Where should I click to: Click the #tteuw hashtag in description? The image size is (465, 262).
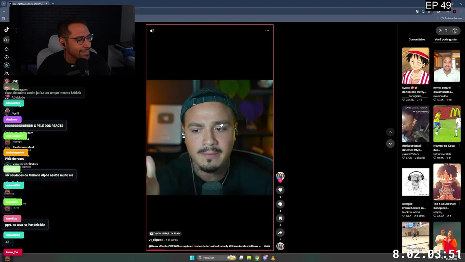[233, 246]
